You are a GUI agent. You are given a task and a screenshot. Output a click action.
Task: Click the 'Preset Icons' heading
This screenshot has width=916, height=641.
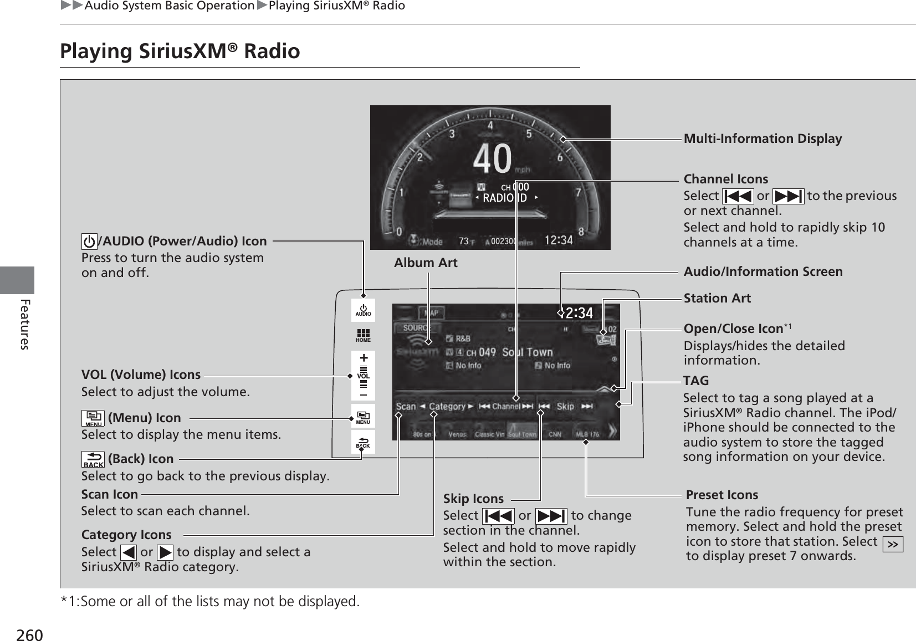[x=722, y=495]
